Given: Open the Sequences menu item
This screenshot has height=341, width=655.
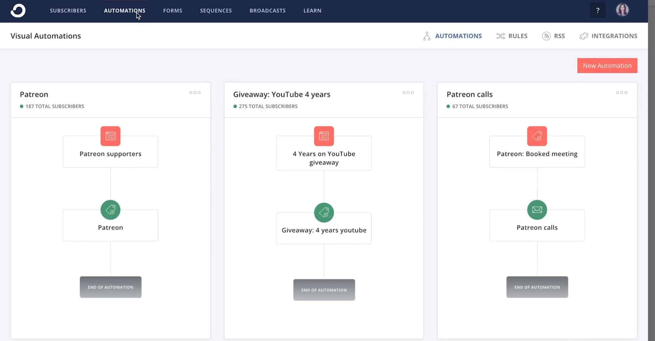Looking at the screenshot, I should point(216,10).
